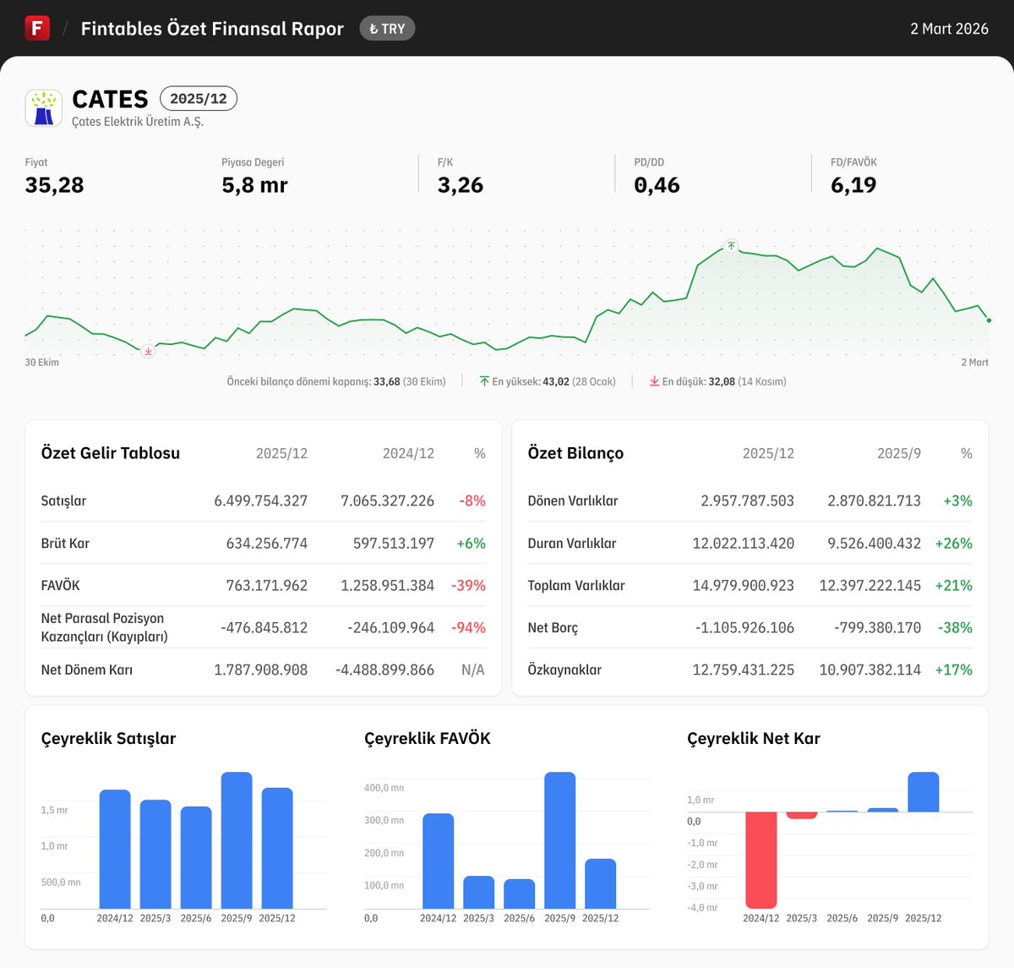Click the Brüt Kar value 634.256.774
Image resolution: width=1014 pixels, height=968 pixels.
coord(267,543)
